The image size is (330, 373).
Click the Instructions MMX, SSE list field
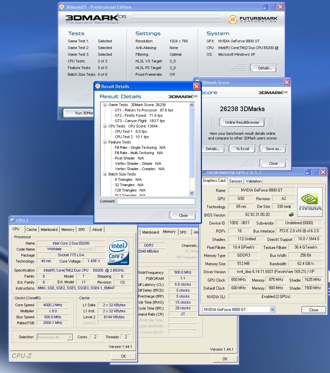tap(84, 288)
